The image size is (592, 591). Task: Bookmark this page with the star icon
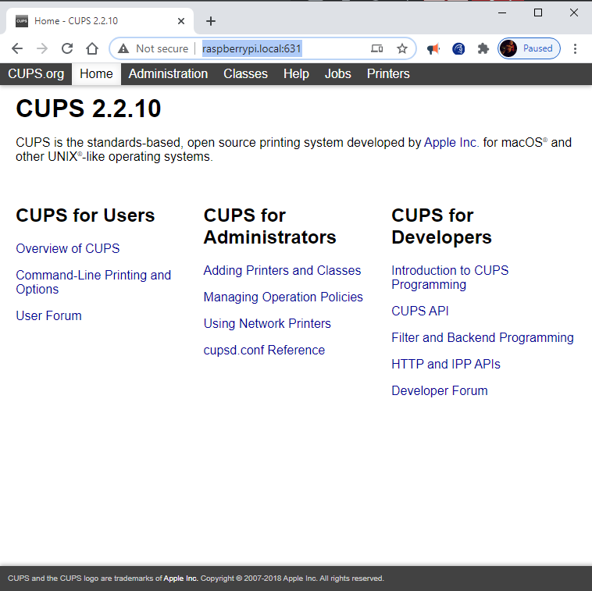(x=402, y=48)
